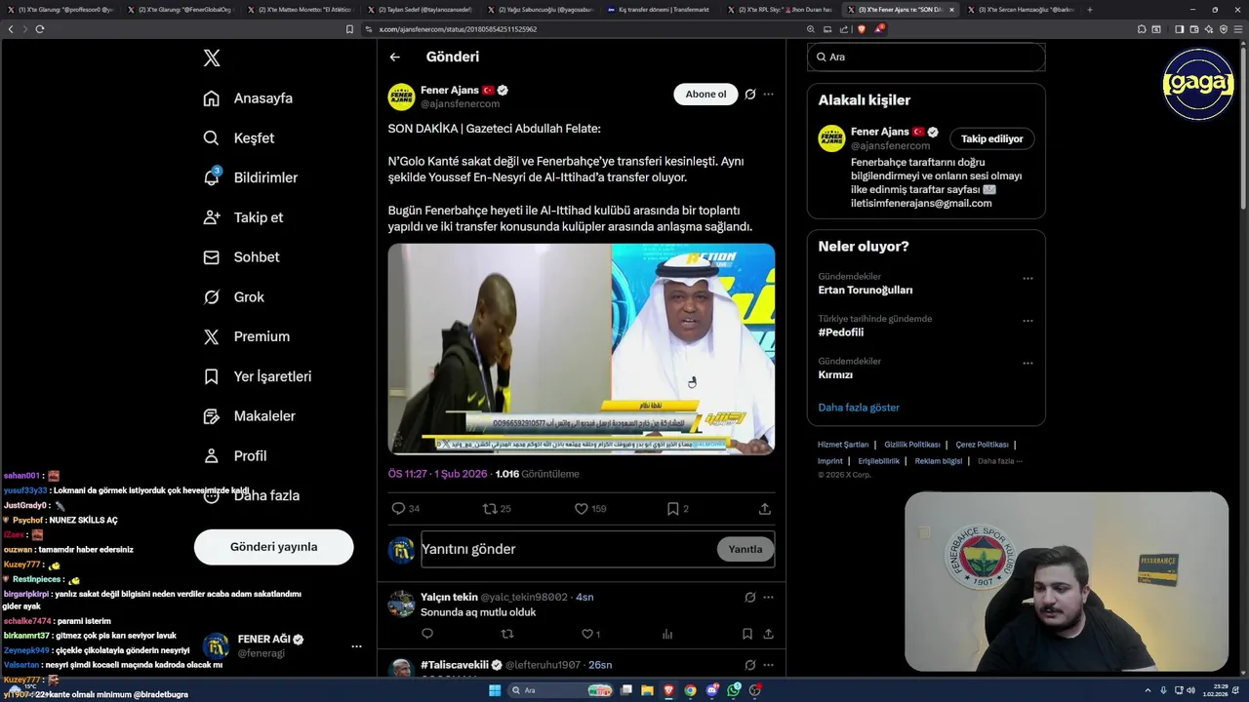Click the Yanıtla button

tap(745, 549)
